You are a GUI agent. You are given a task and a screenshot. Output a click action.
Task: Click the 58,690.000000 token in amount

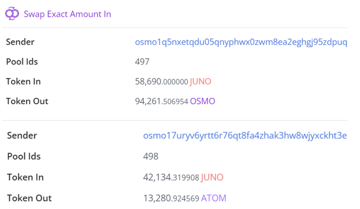pyautogui.click(x=161, y=81)
